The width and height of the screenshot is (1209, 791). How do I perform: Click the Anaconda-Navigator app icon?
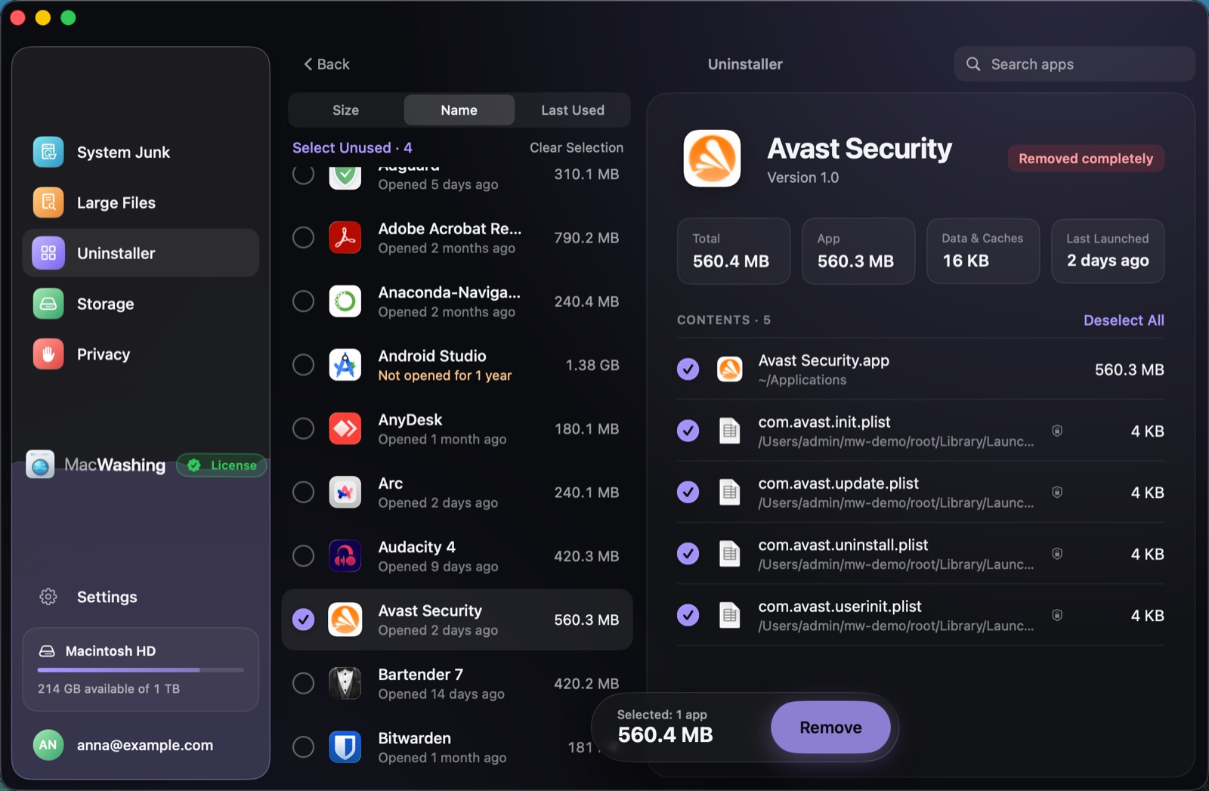point(345,301)
